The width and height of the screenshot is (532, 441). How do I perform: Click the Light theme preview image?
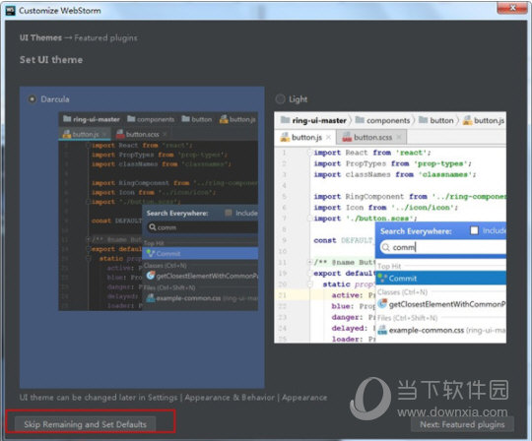[390, 227]
